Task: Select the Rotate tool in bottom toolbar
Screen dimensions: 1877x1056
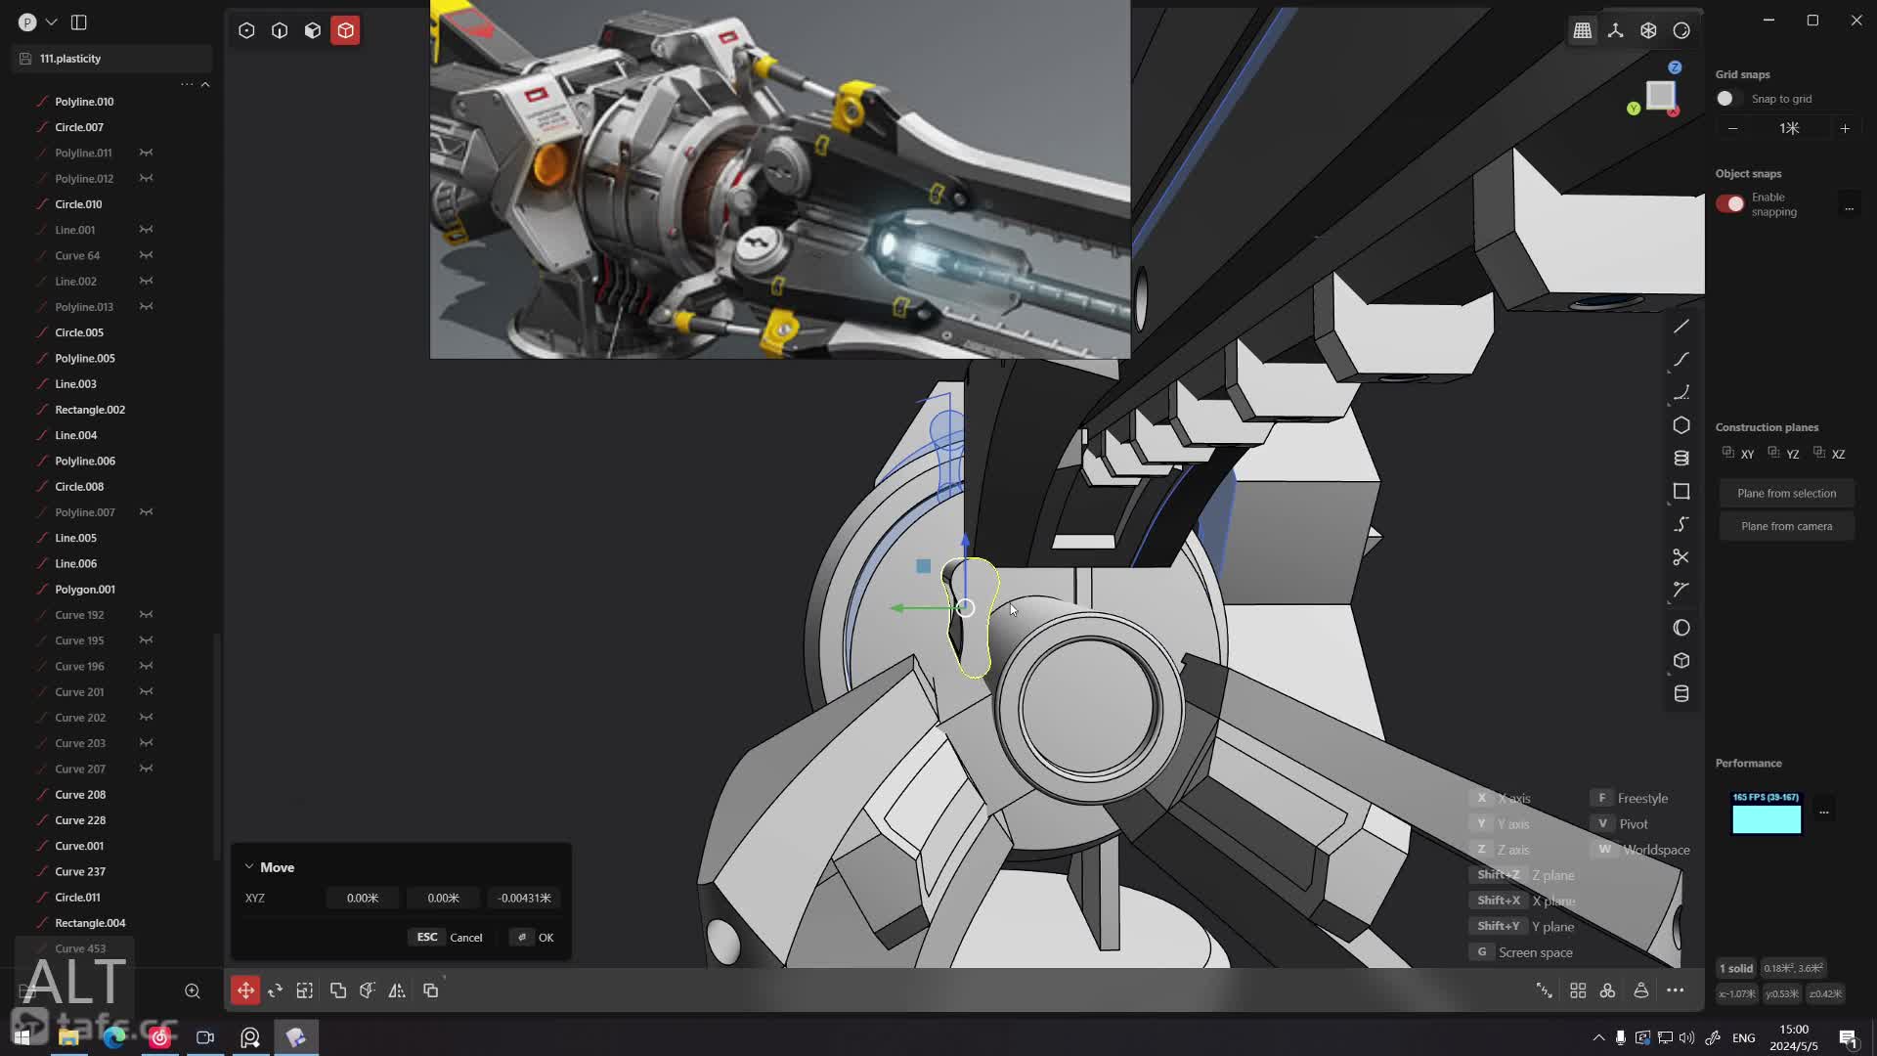Action: click(276, 990)
